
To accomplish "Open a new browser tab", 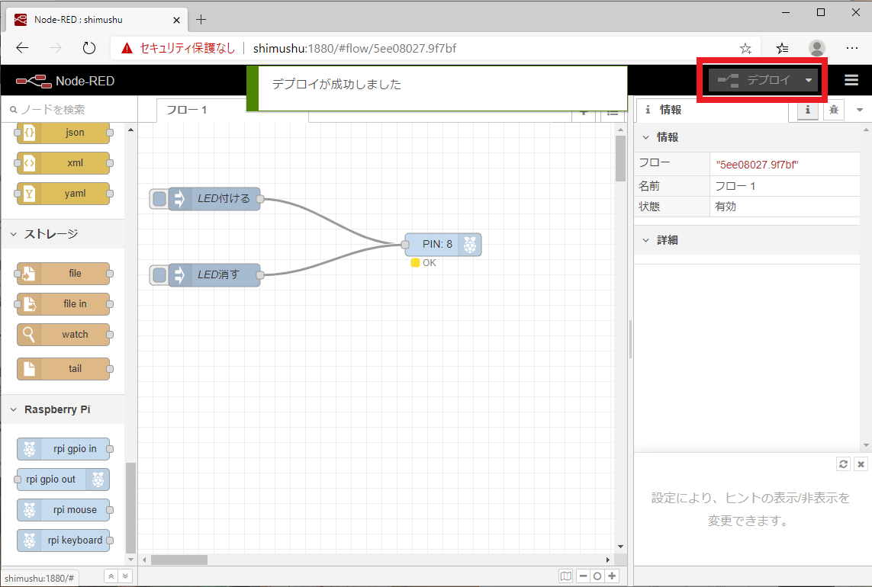I will point(201,20).
